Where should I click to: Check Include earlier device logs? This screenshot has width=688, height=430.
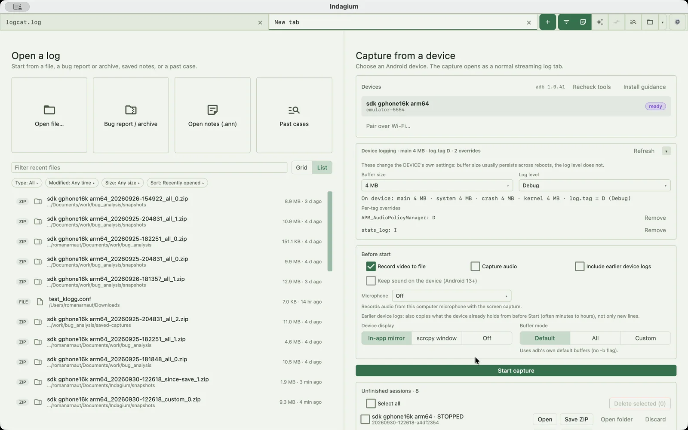click(580, 267)
